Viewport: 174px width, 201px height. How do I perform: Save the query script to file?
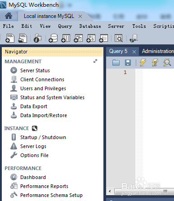[128, 62]
